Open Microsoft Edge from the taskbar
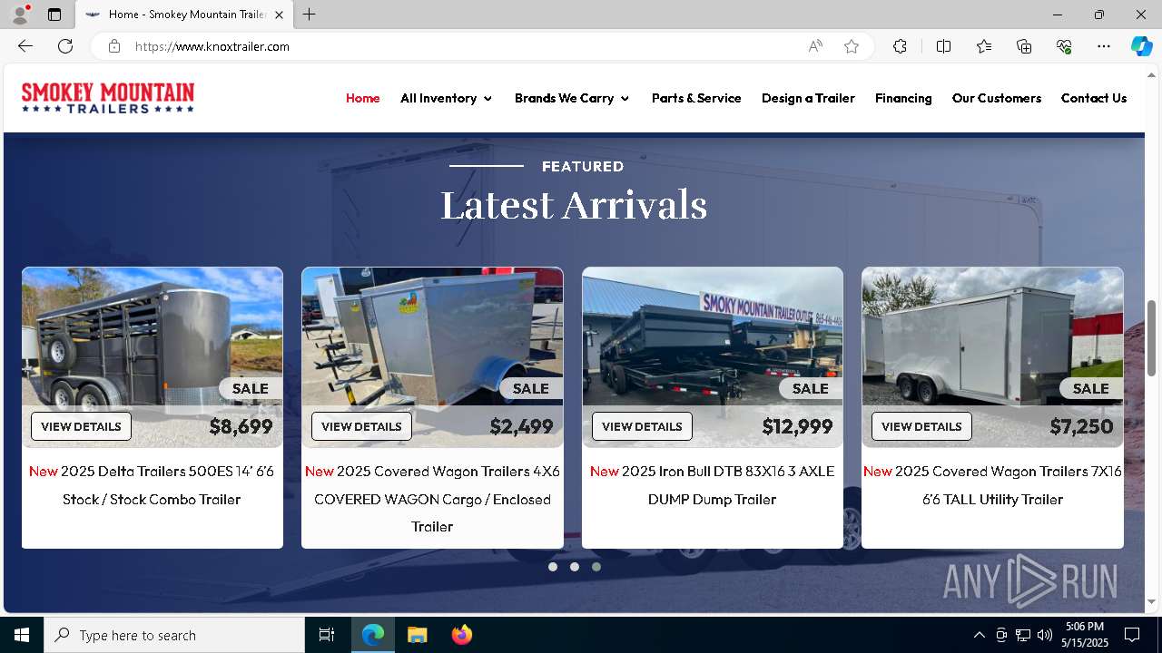Screen dimensions: 1162x653 [x=373, y=635]
